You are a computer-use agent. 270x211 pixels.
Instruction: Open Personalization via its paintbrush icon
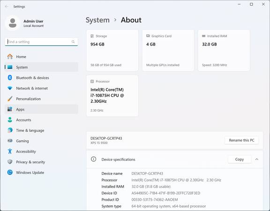[10, 98]
